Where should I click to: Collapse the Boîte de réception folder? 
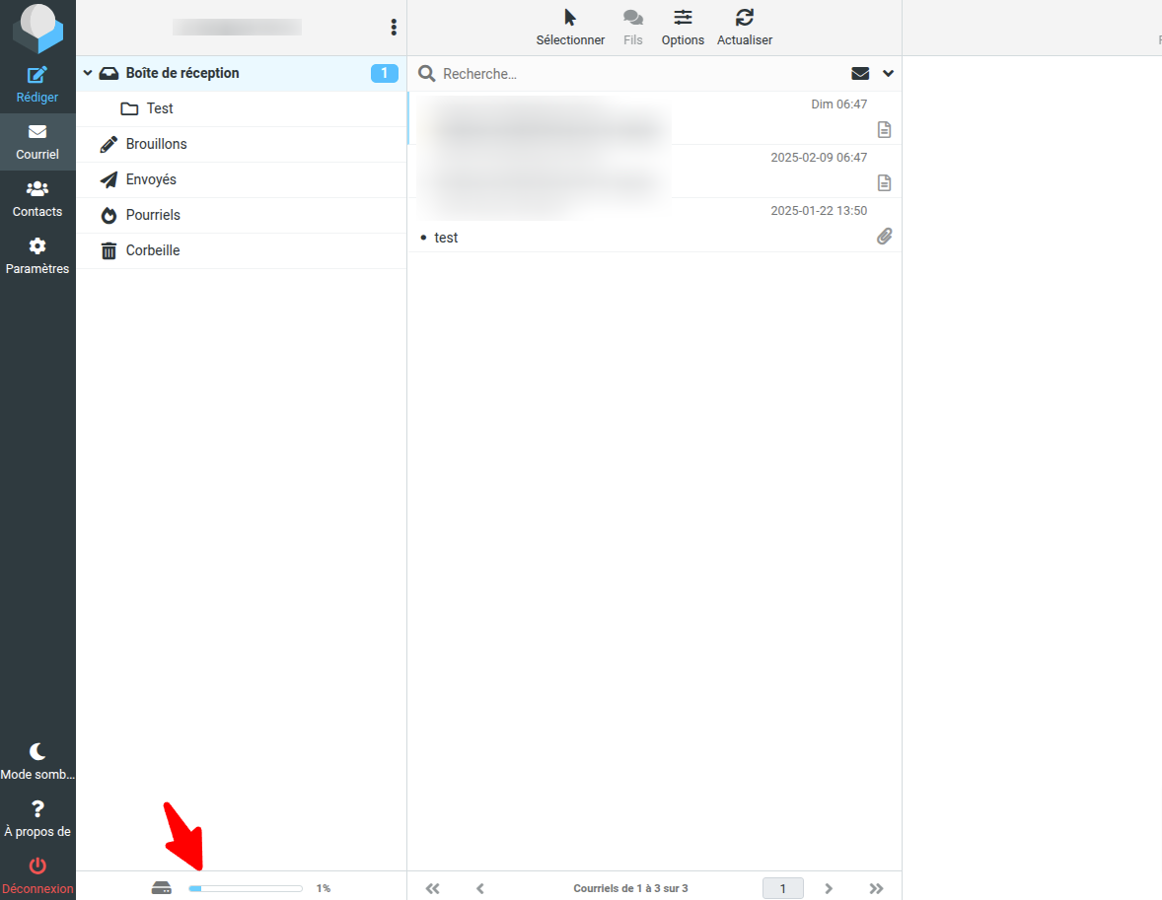(88, 73)
